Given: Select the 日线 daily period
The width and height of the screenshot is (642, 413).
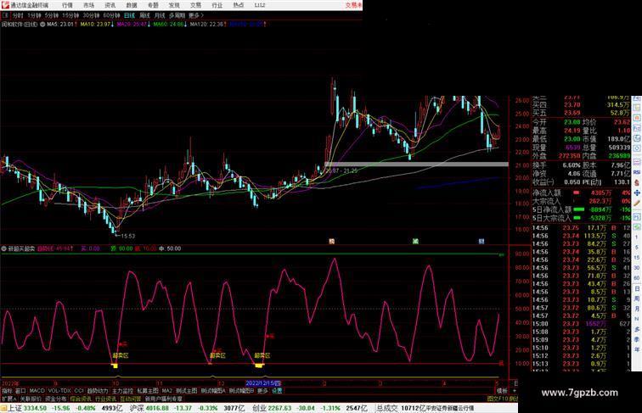Looking at the screenshot, I should (129, 15).
